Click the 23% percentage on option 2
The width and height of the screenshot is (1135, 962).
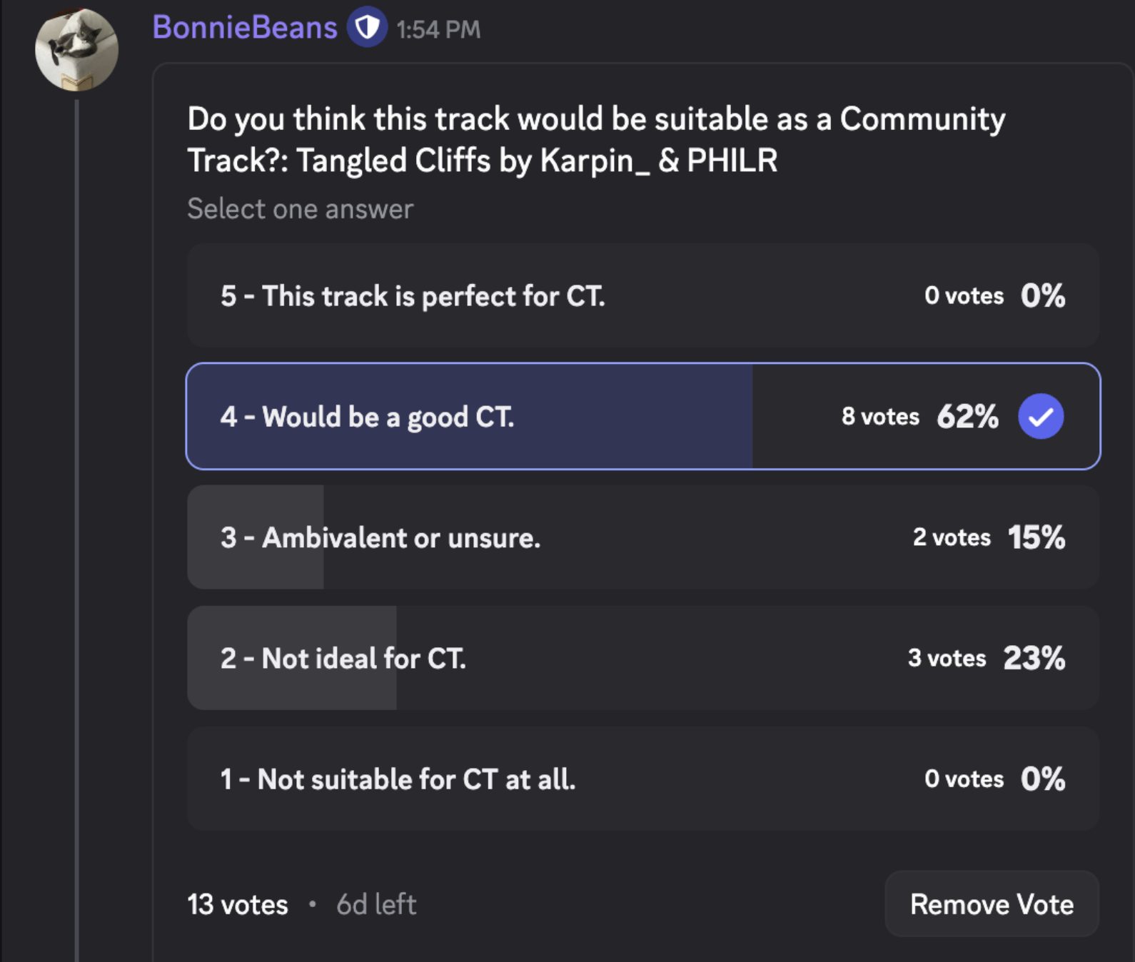tap(1034, 658)
